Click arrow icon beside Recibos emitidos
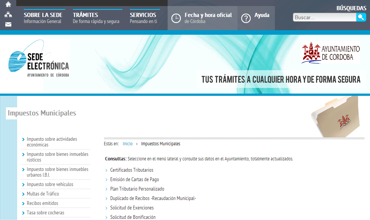Viewport: 370px width, 220px height. (23, 203)
